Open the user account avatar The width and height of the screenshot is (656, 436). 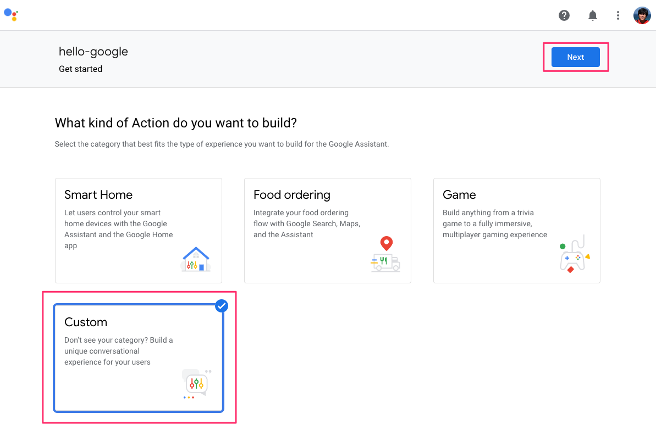[x=642, y=15]
